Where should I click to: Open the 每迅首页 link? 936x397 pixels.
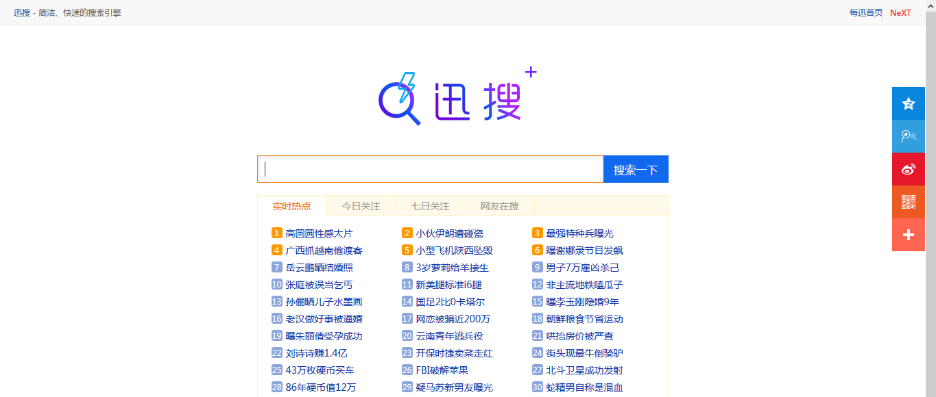tap(865, 12)
